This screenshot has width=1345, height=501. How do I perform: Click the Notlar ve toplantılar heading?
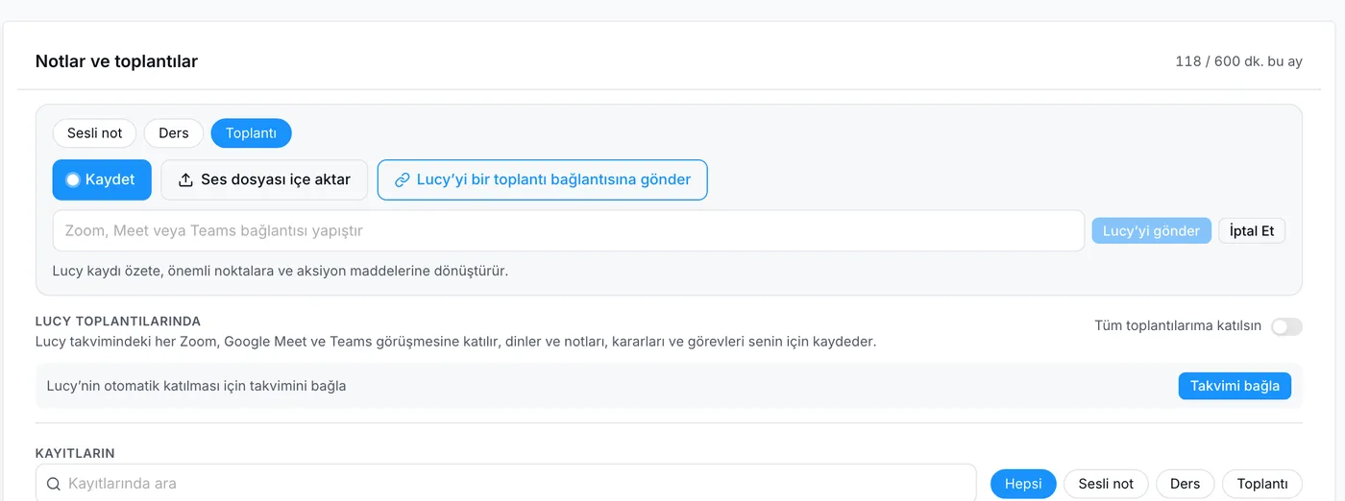(x=116, y=61)
